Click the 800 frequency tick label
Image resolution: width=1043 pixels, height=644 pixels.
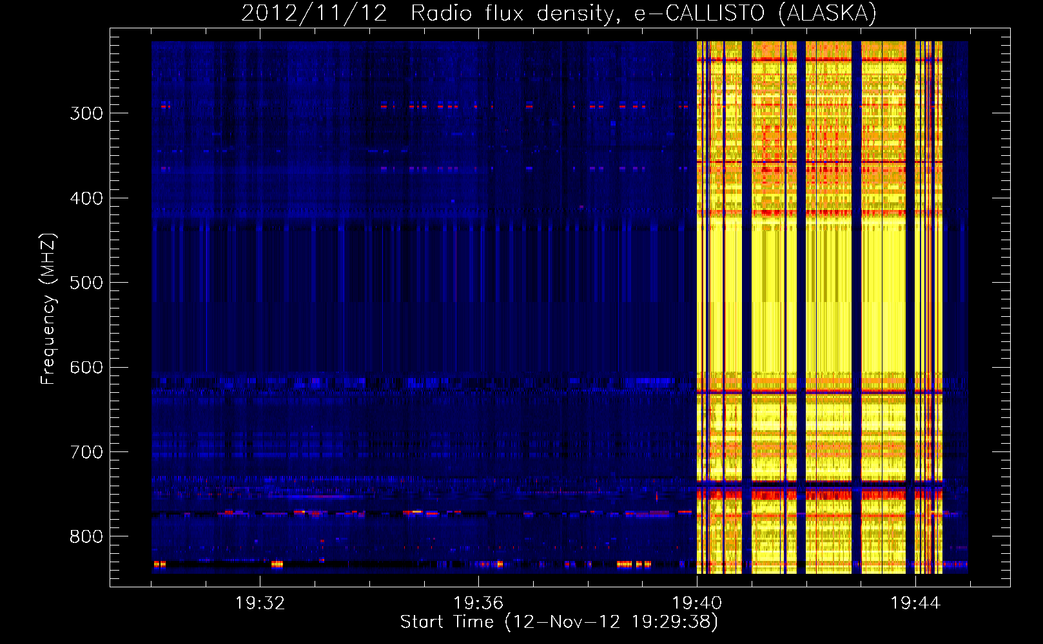(x=86, y=537)
